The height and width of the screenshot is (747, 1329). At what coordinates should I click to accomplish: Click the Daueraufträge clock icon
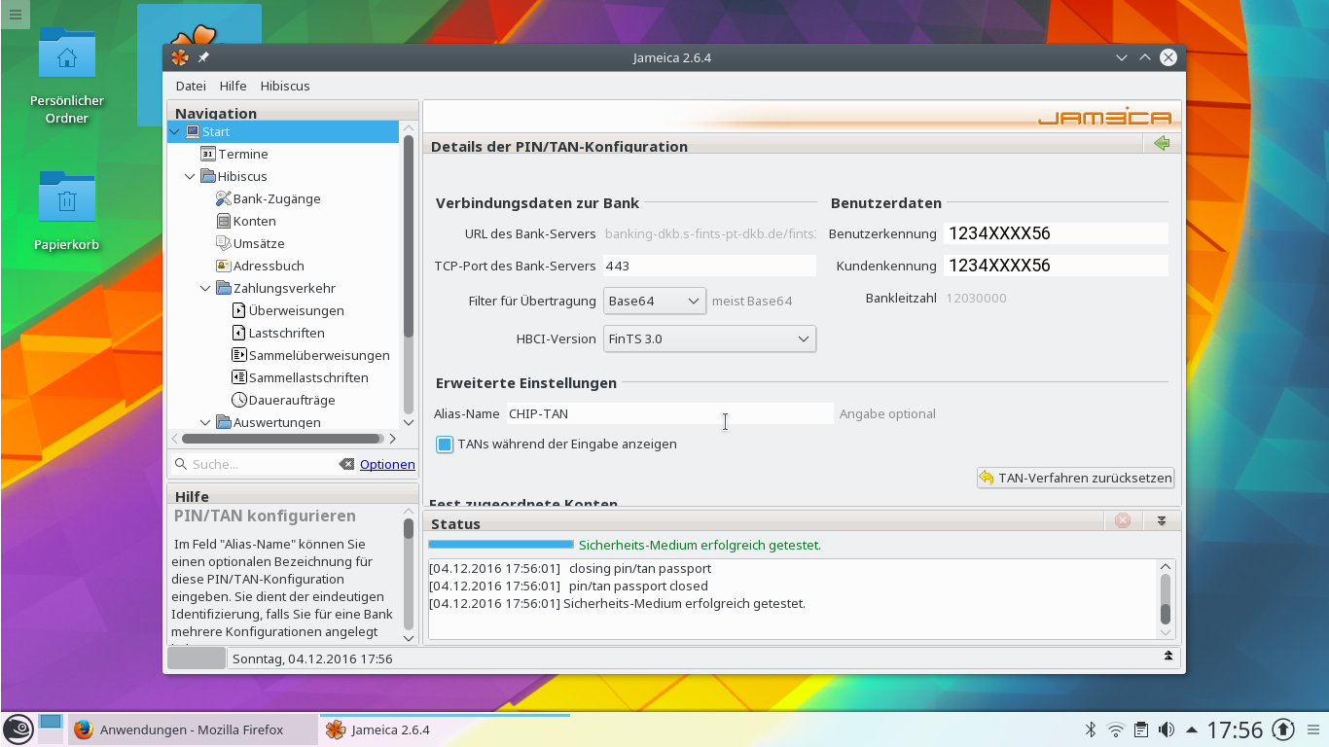[239, 400]
